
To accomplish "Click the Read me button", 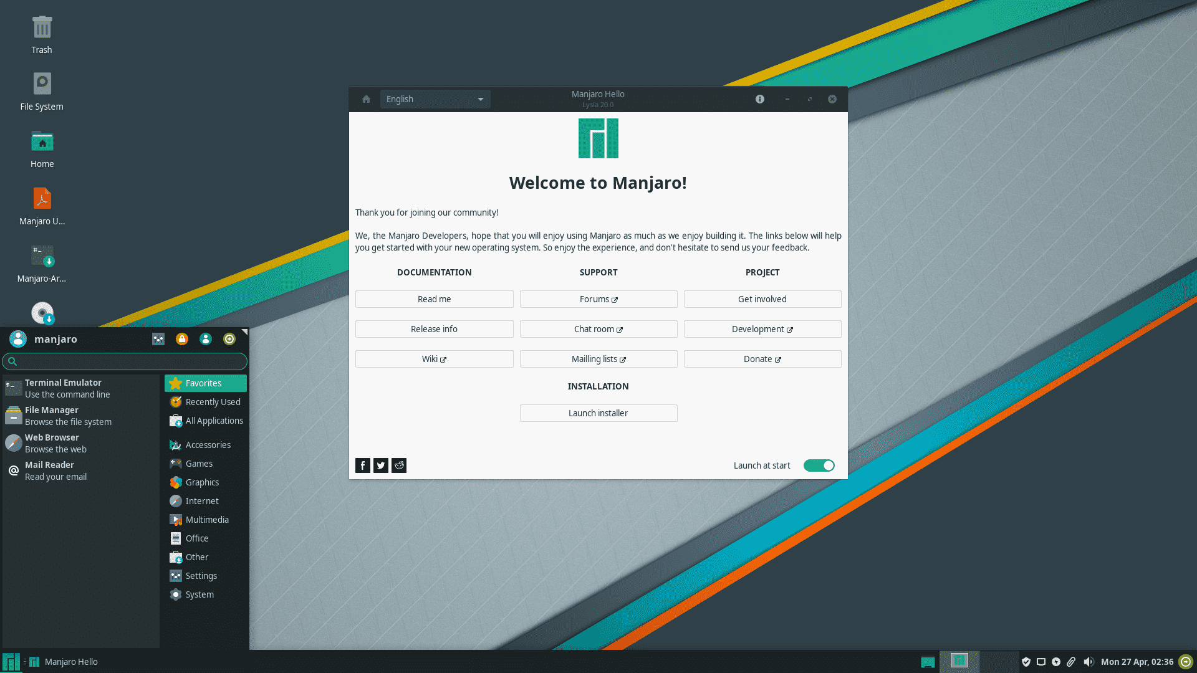I will (x=434, y=298).
